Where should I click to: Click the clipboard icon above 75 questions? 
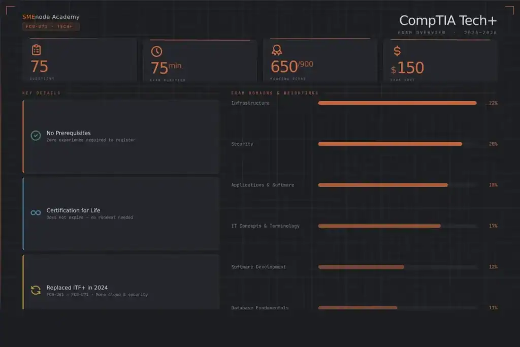[36, 50]
